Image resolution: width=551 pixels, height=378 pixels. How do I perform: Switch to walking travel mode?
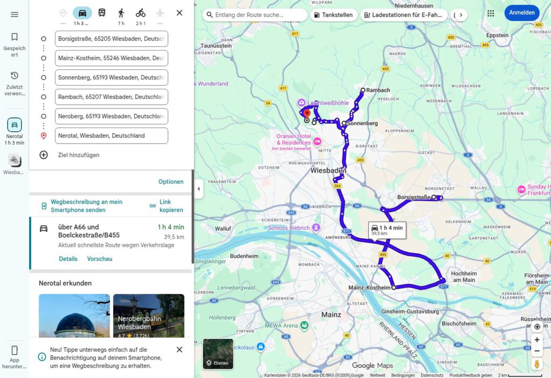(x=121, y=13)
